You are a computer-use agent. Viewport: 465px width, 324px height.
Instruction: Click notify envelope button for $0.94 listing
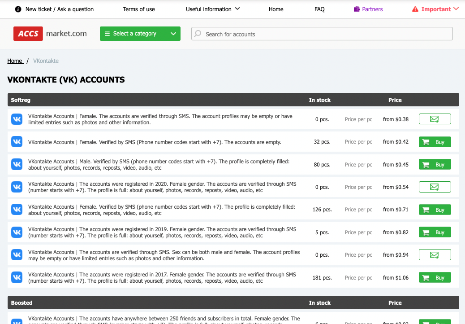click(x=435, y=255)
